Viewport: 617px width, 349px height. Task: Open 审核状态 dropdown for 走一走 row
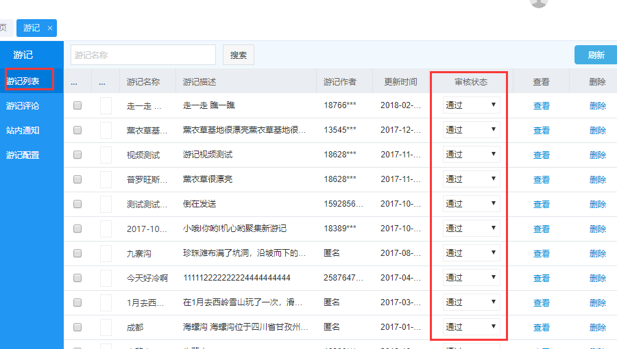pyautogui.click(x=471, y=105)
